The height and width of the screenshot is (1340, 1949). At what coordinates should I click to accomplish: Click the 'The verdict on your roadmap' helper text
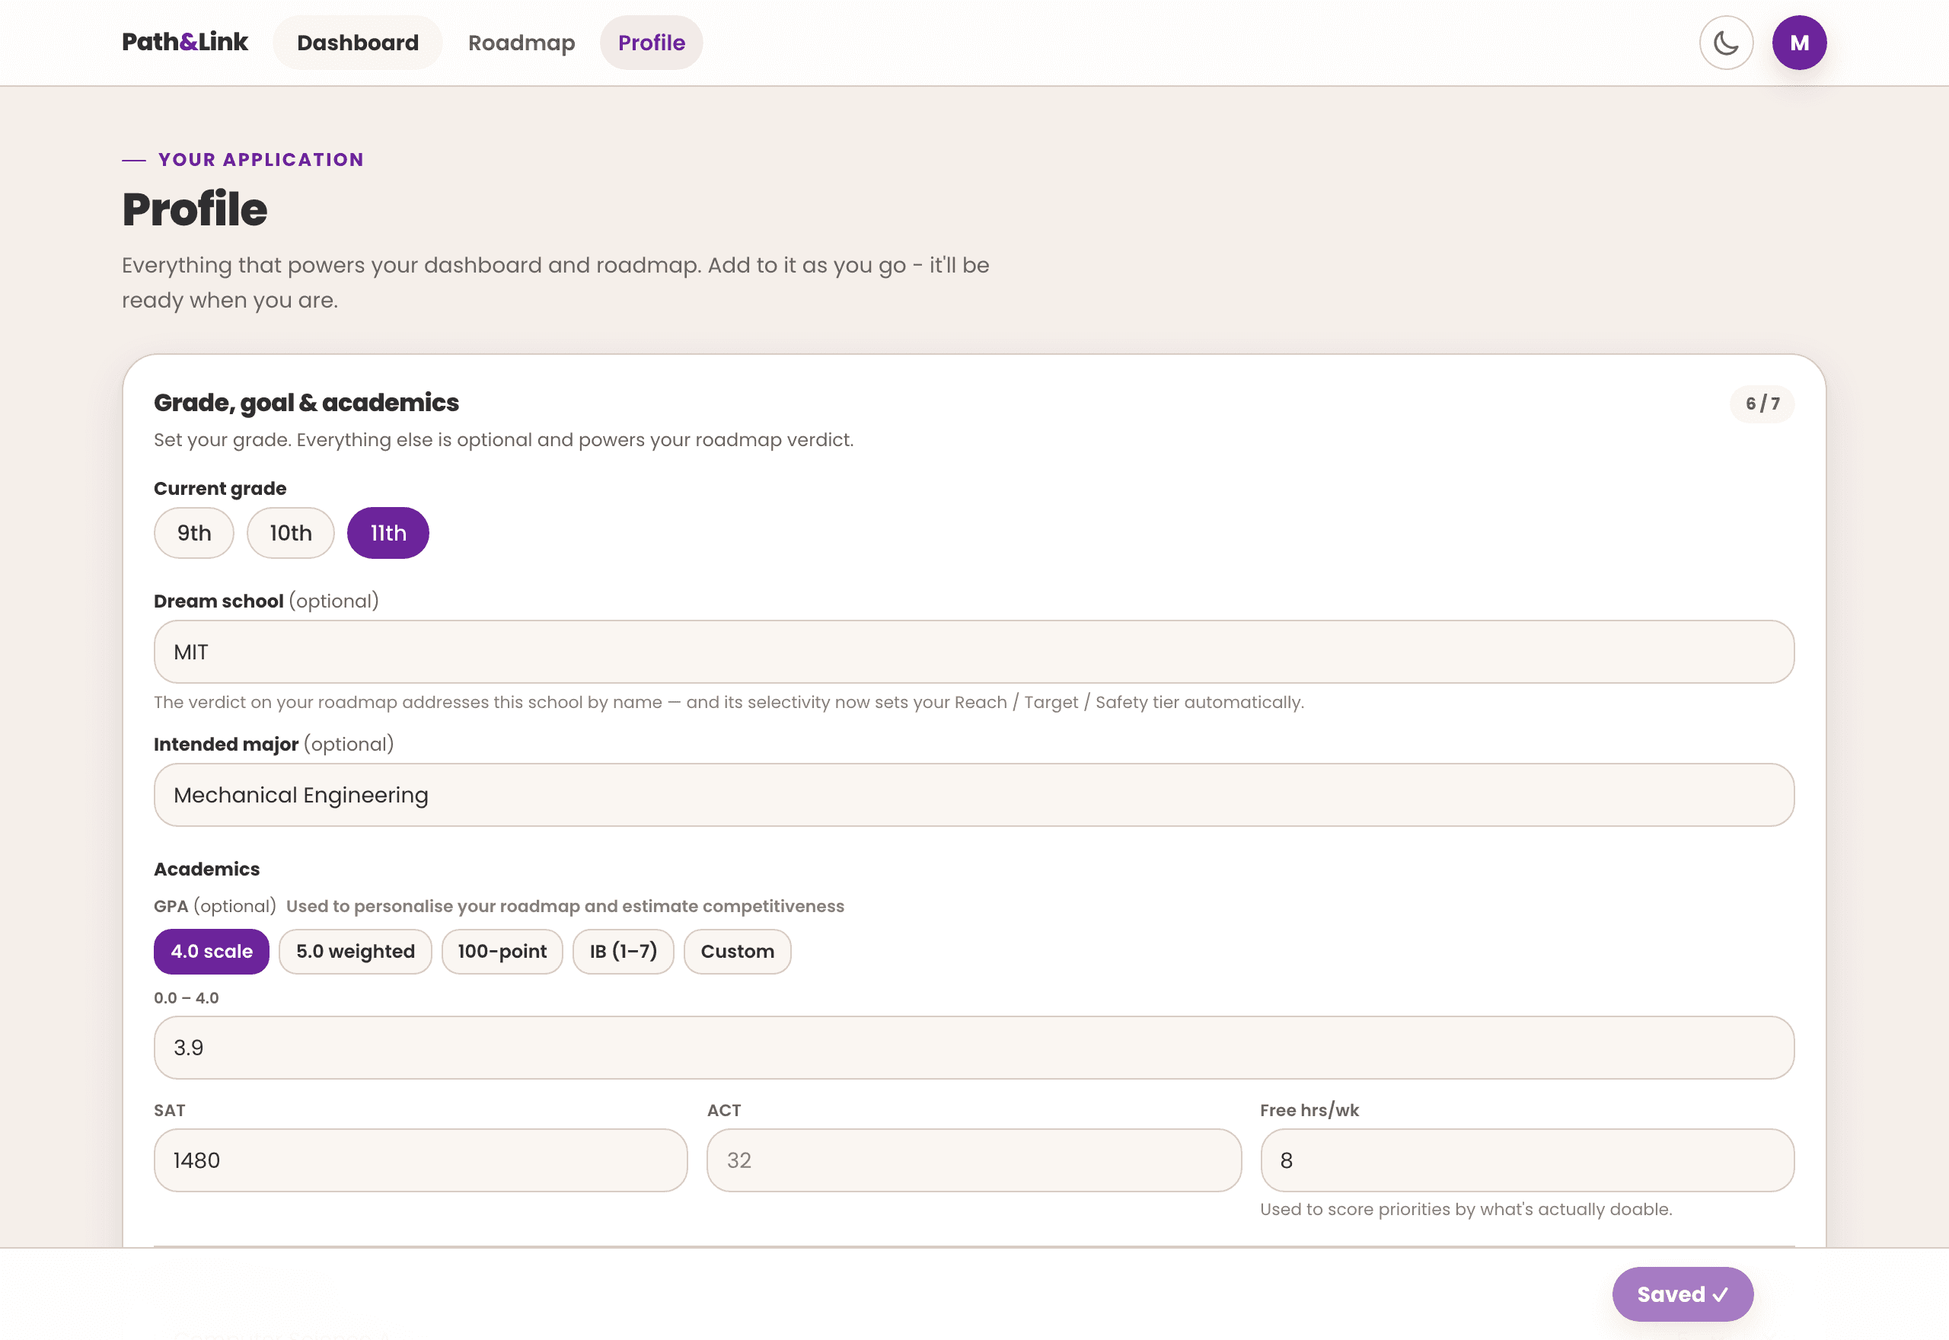tap(729, 702)
